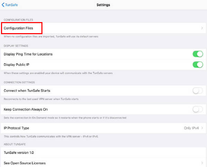The height and width of the screenshot is (167, 207).
Task: Disable Display Ping Time for Locations
Action: coord(197,54)
